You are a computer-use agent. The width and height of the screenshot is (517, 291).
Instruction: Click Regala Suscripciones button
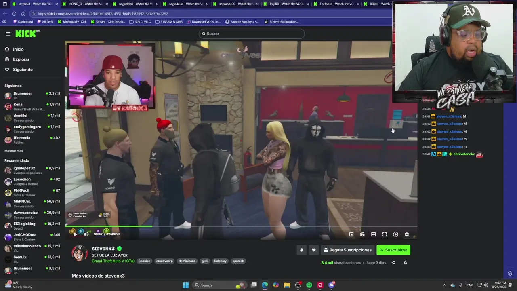tap(347, 250)
